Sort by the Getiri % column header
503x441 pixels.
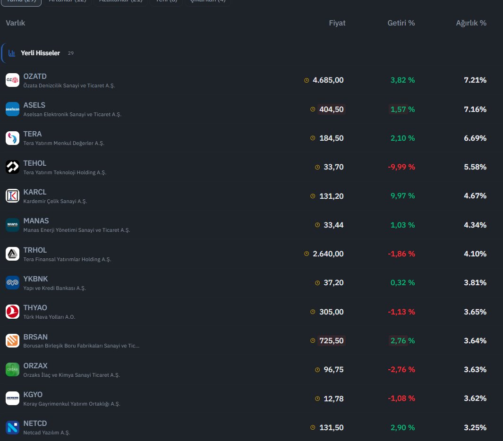tap(401, 23)
